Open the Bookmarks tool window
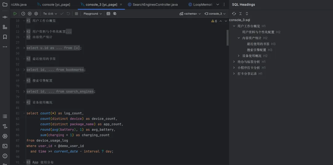The height and width of the screenshot is (165, 333). click(5, 37)
